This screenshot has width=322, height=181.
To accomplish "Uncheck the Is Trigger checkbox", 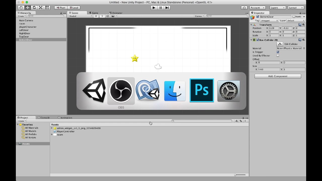I will [278, 52].
